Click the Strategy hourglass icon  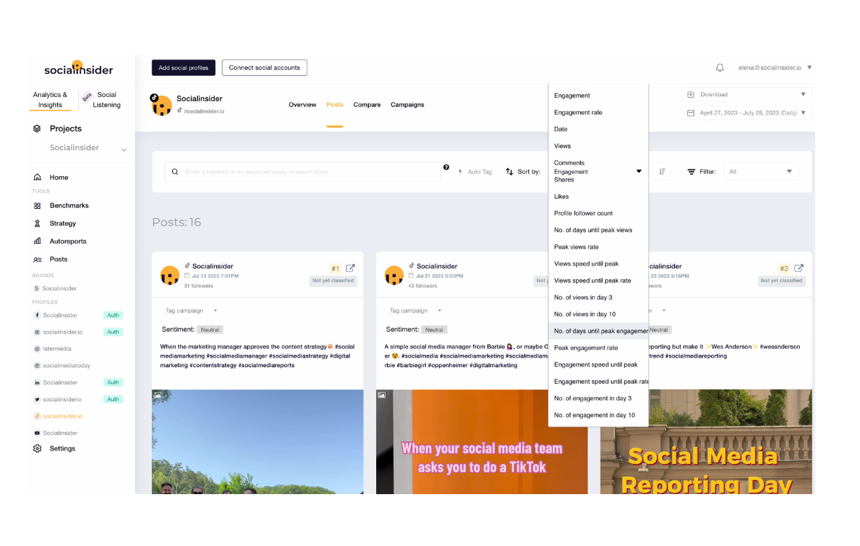point(37,223)
